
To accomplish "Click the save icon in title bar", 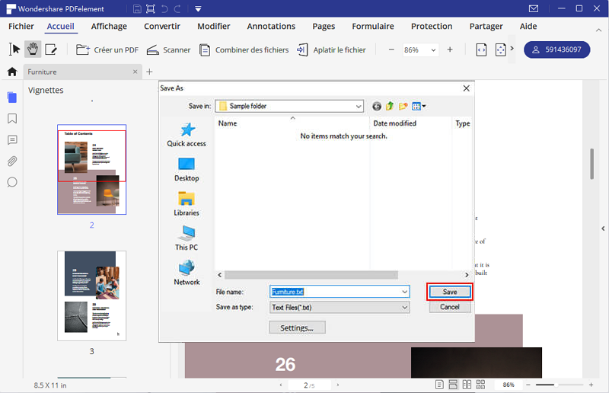I will coord(137,8).
